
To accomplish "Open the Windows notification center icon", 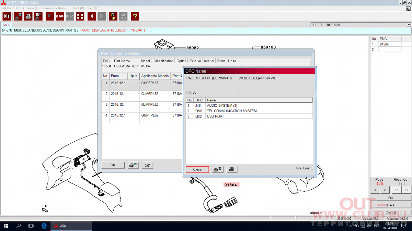I will pos(404,226).
